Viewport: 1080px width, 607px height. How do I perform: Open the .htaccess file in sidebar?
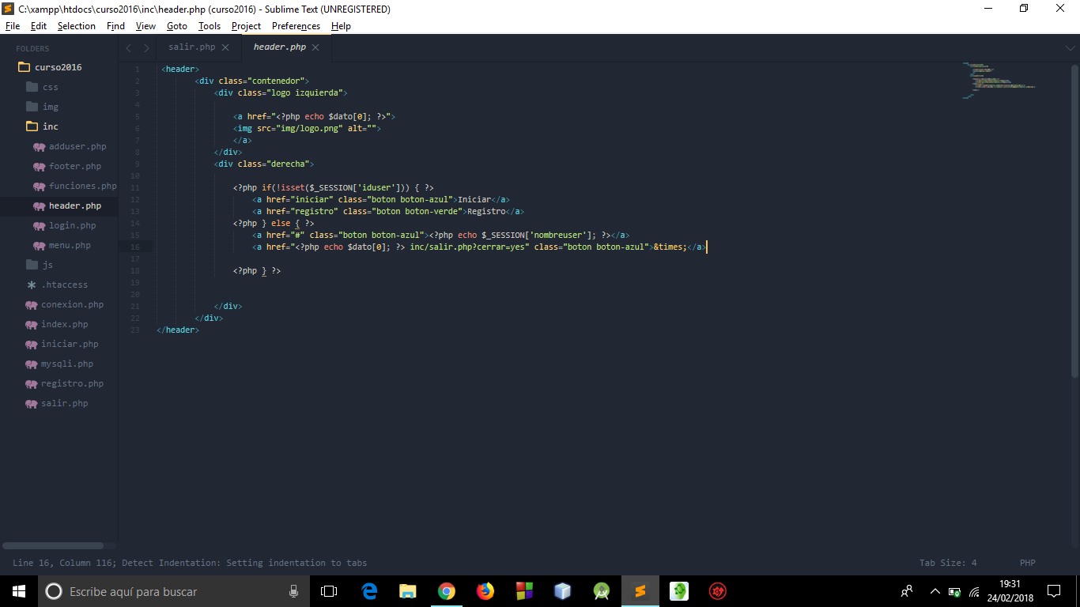tap(64, 285)
